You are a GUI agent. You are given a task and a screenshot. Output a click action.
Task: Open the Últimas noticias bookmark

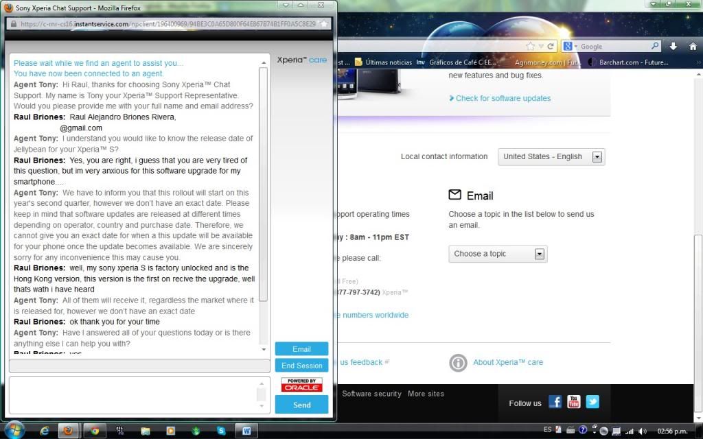(383, 62)
